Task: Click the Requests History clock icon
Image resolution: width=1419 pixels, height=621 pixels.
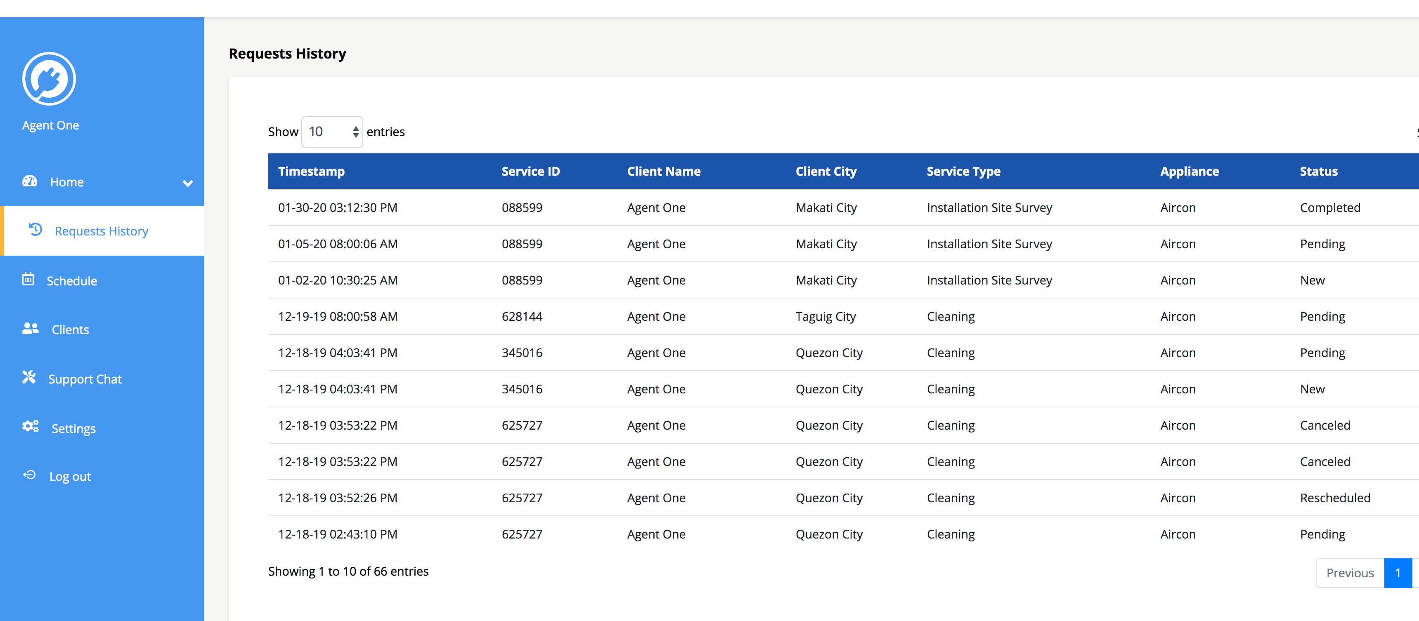Action: (36, 230)
